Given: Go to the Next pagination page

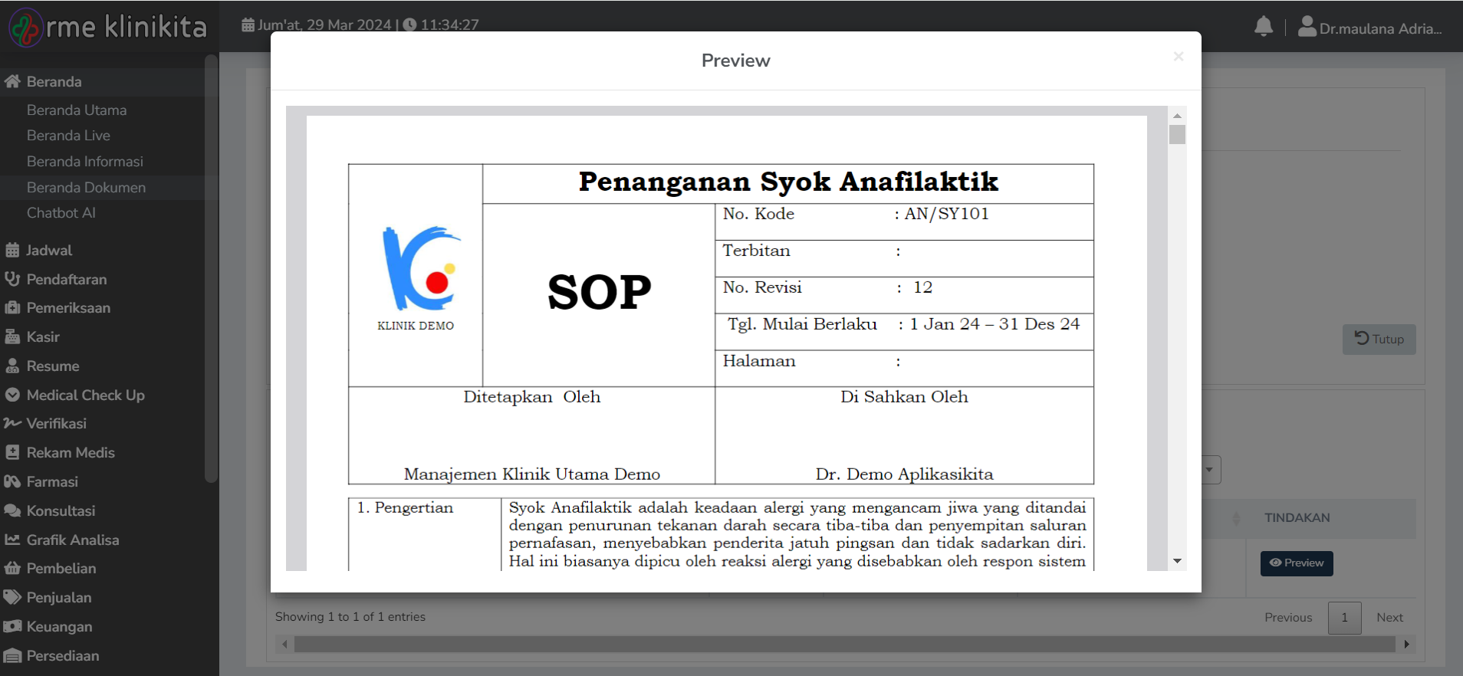Looking at the screenshot, I should (x=1389, y=618).
